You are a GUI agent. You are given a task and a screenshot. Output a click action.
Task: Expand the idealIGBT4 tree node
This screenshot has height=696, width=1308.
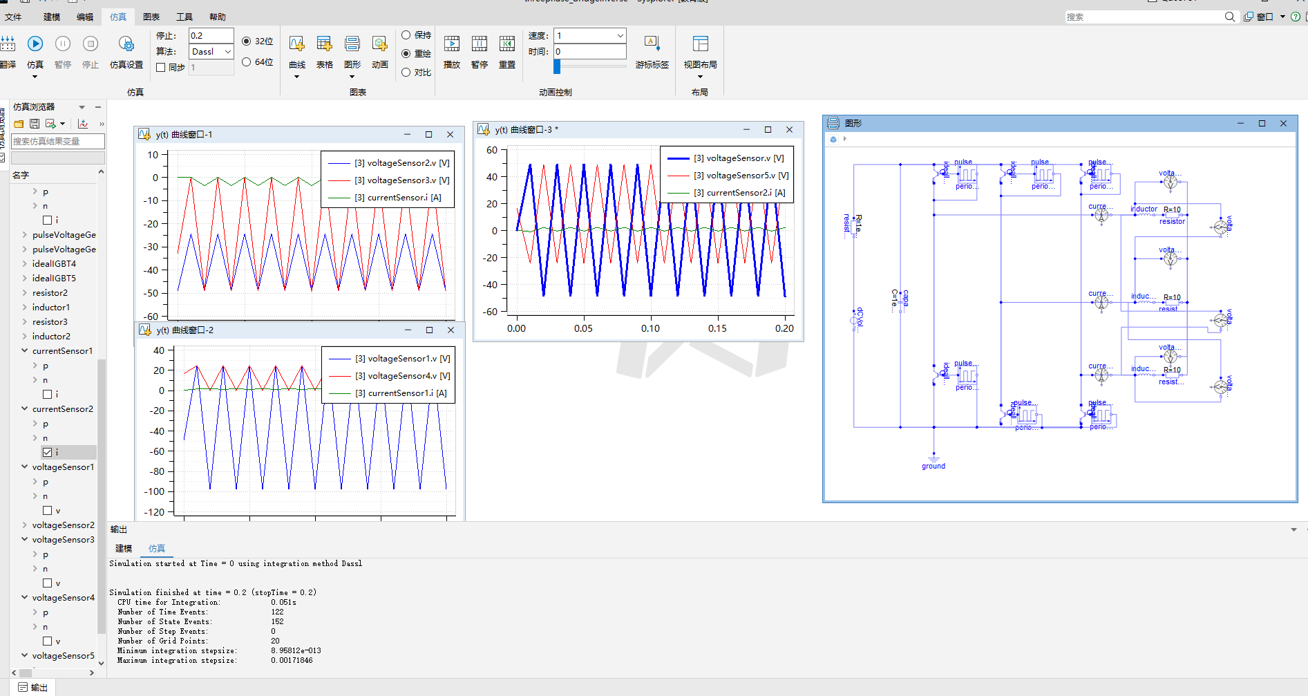25,264
